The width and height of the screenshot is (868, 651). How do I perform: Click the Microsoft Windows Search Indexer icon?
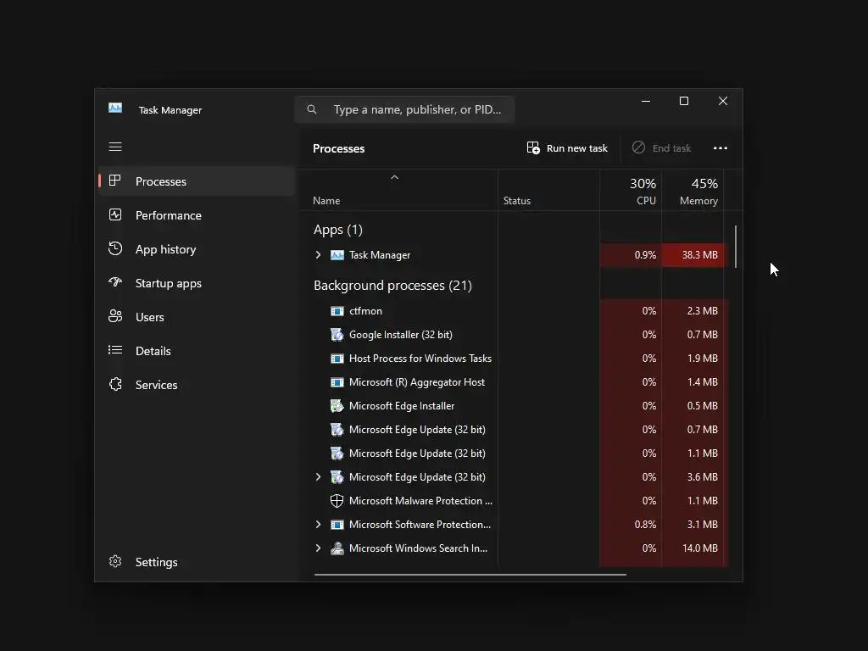tap(337, 548)
